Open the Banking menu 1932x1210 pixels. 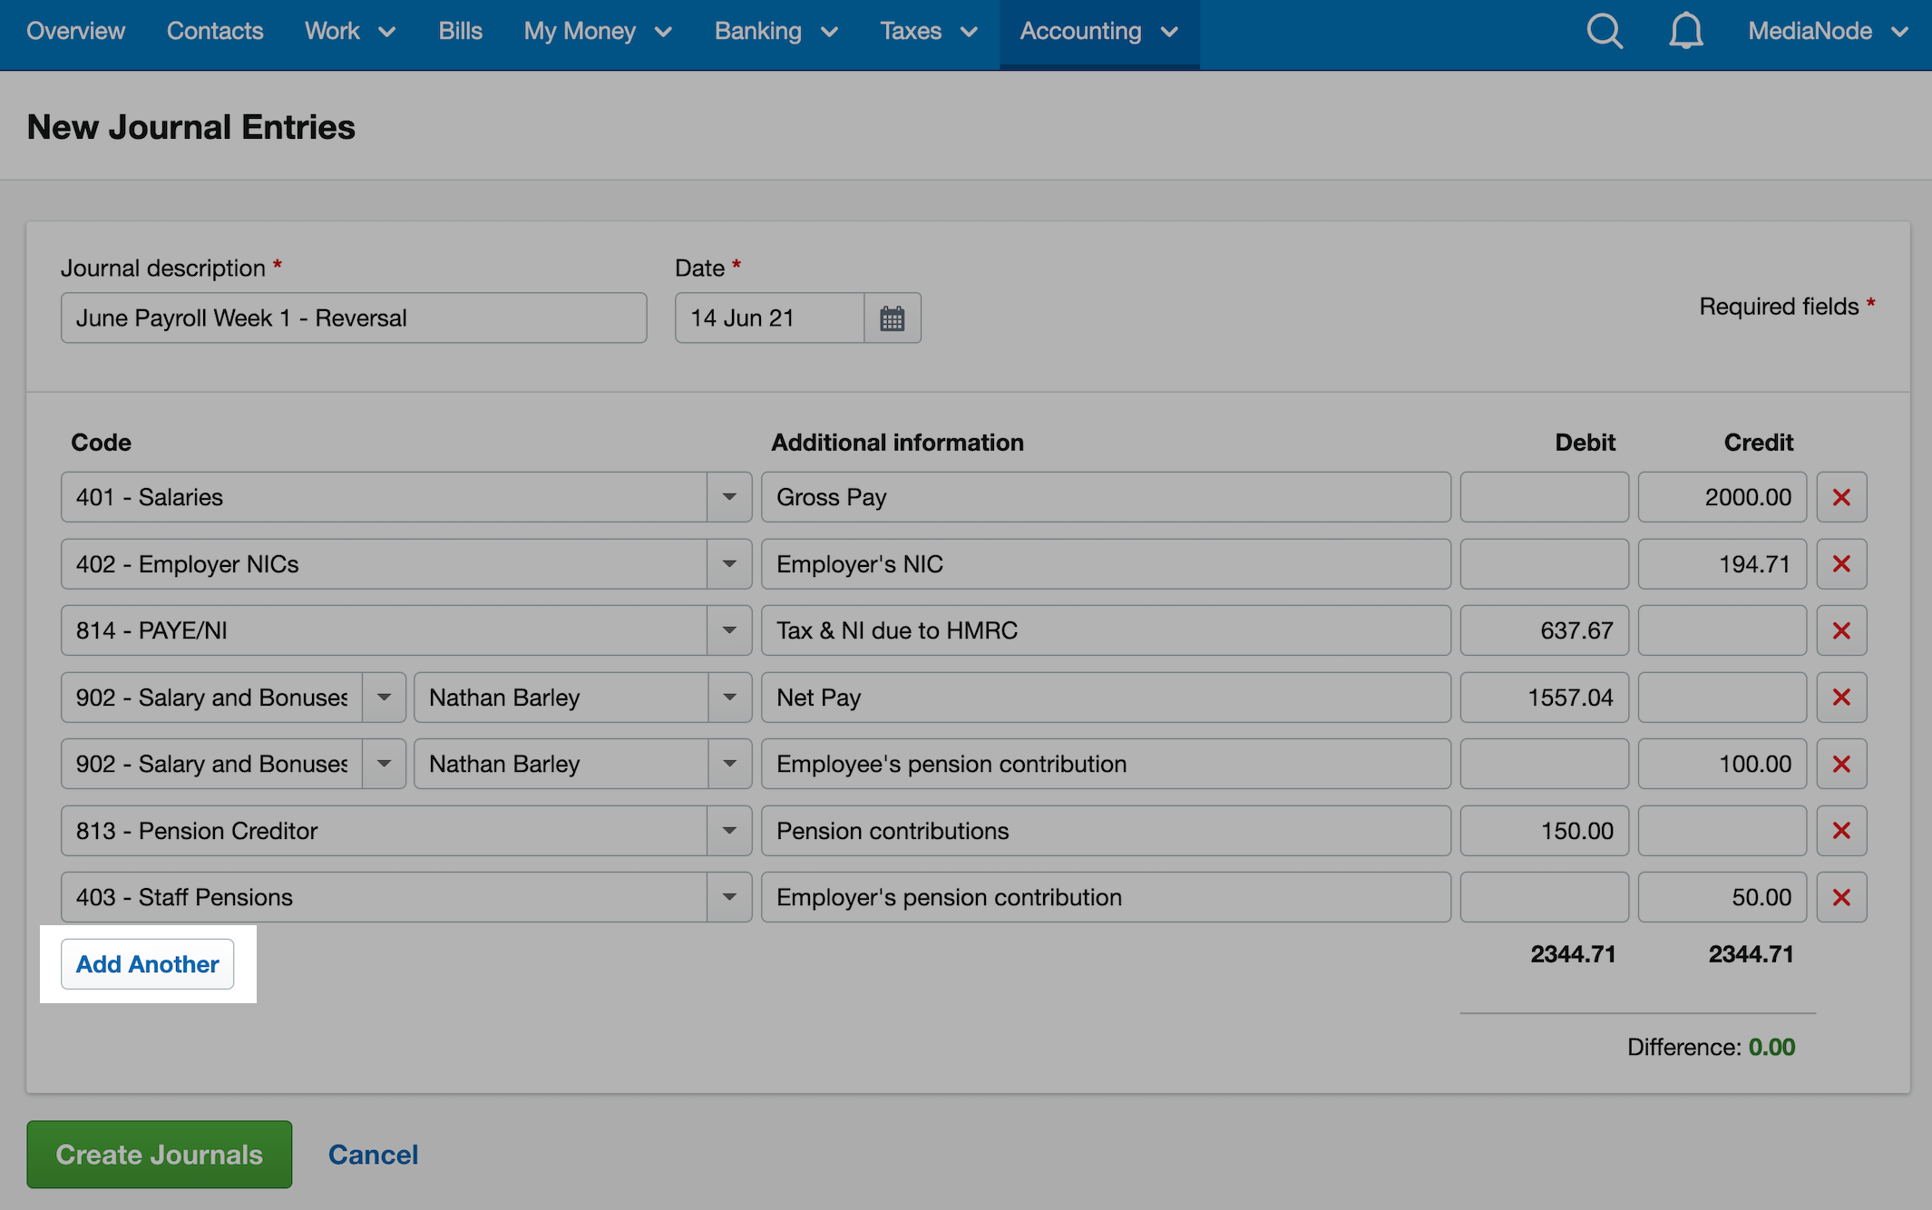coord(776,31)
